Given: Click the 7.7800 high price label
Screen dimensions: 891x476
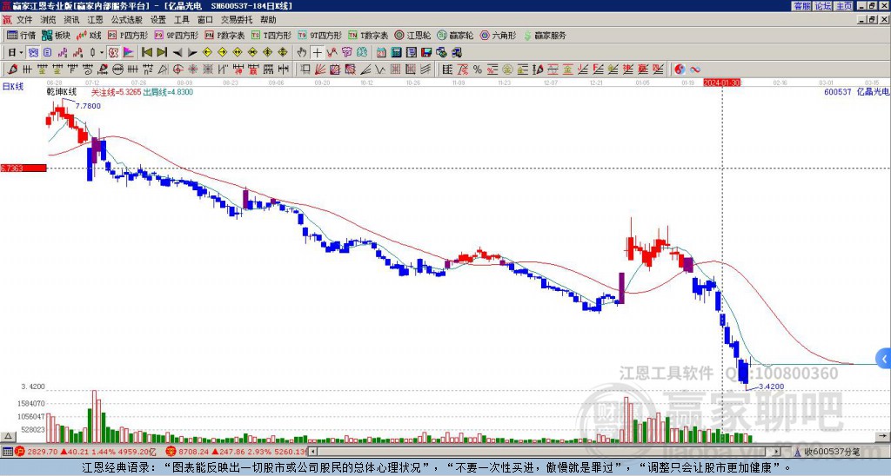Looking at the screenshot, I should tap(88, 105).
